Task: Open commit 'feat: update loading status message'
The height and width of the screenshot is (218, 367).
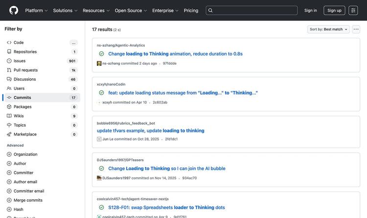Action: (x=183, y=93)
